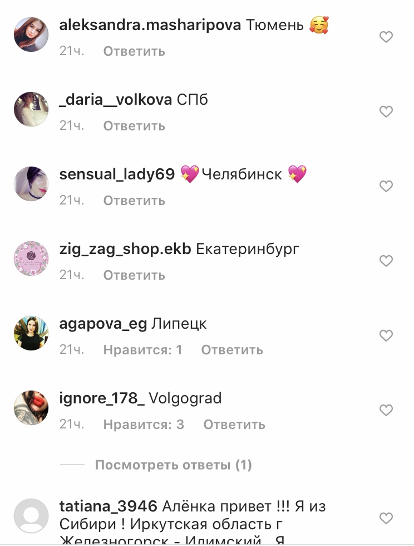The height and width of the screenshot is (546, 414).
Task: Tap heart next to agapova_eg's Липецк comment
Action: pyautogui.click(x=386, y=335)
